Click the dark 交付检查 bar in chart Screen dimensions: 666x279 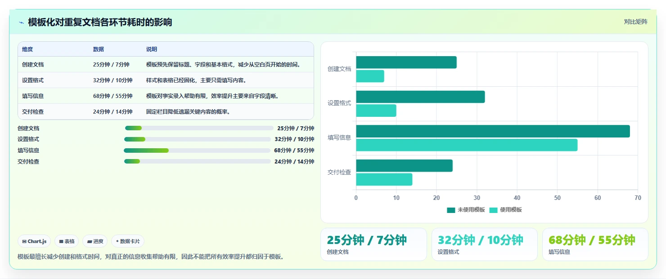(404, 166)
